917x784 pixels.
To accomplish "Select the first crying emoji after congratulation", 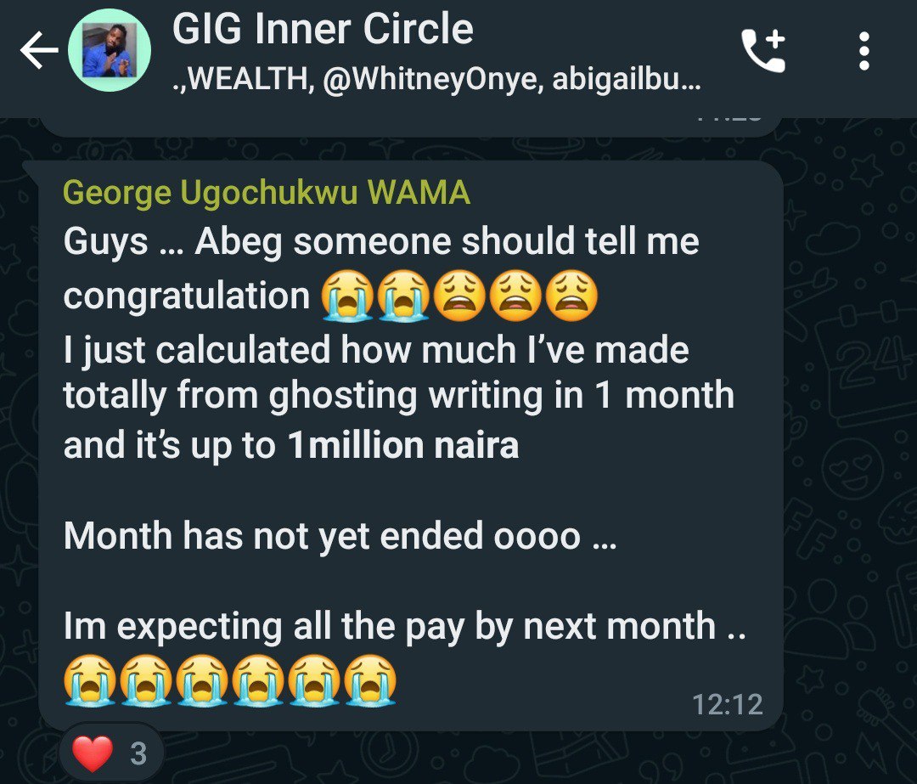I will click(347, 296).
